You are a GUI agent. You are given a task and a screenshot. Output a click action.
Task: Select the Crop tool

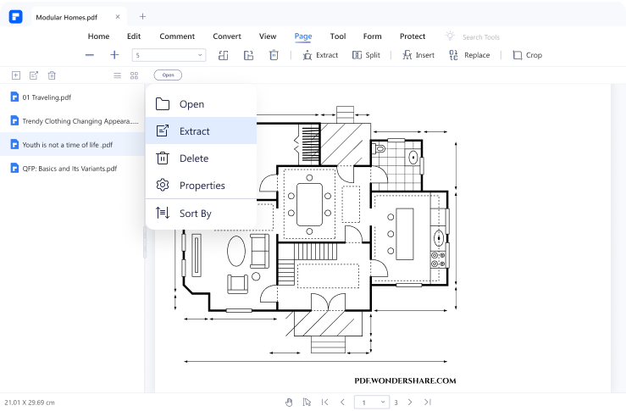528,55
